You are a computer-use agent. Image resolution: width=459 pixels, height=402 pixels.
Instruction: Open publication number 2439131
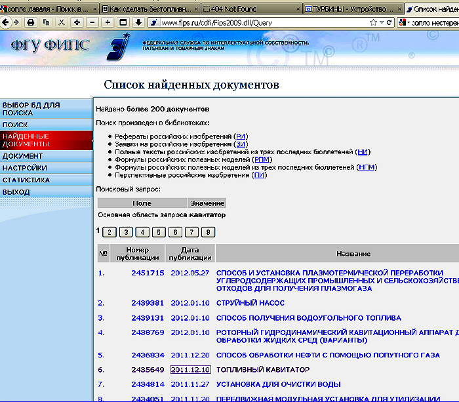click(x=148, y=318)
